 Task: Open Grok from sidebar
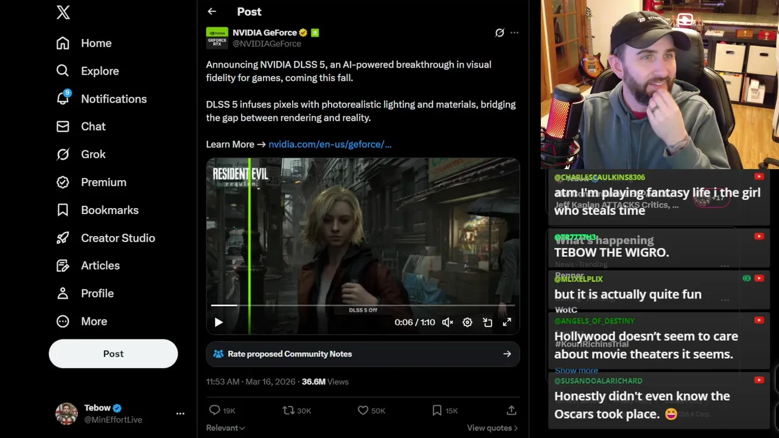81,155
